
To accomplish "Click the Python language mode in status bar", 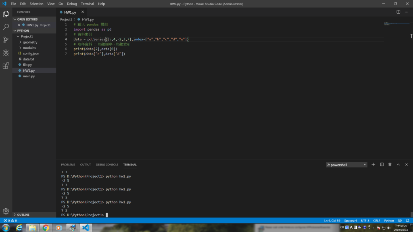I will (389, 221).
